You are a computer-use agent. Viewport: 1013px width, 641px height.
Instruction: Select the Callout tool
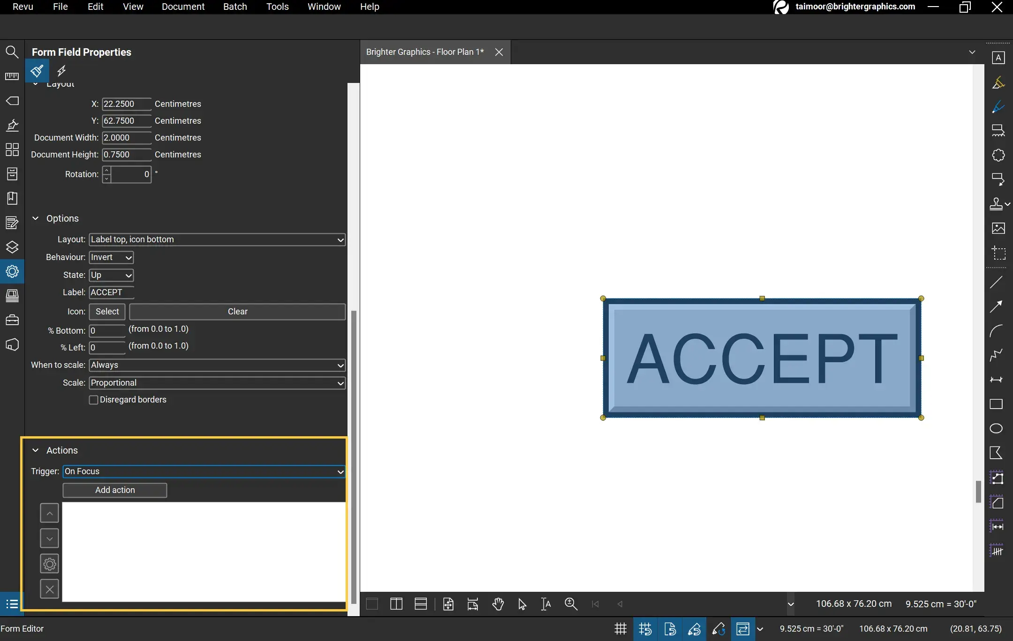[x=998, y=179]
